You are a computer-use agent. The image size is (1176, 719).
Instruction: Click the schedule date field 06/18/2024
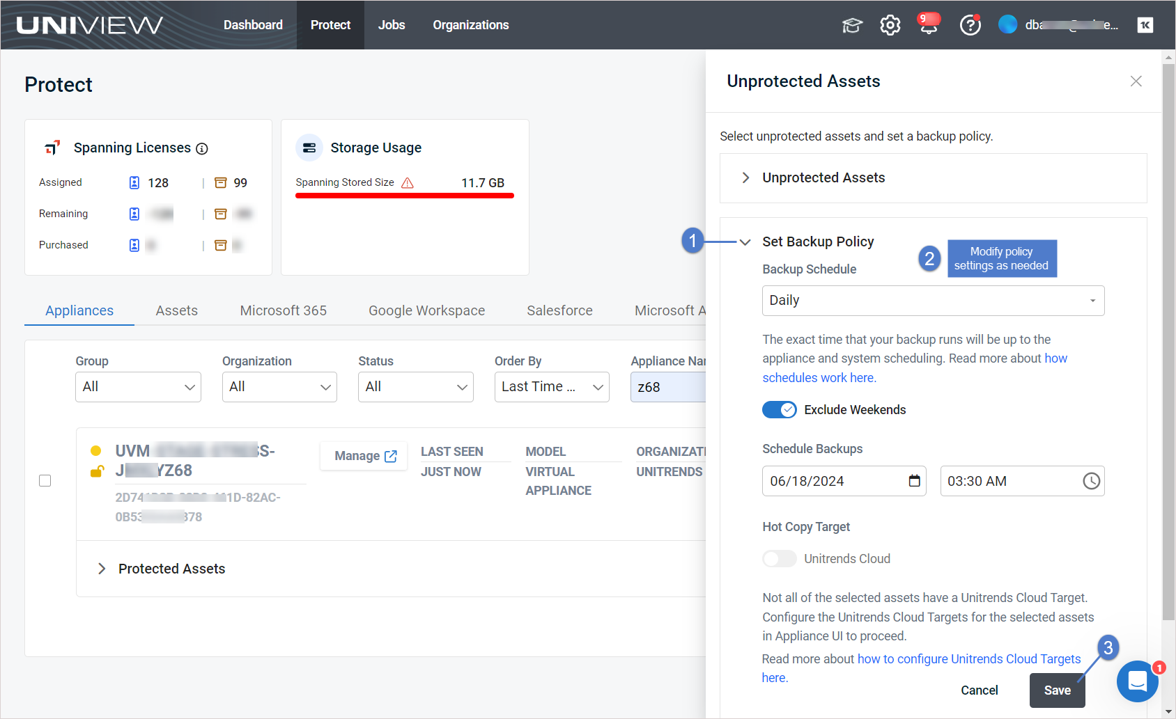point(844,481)
